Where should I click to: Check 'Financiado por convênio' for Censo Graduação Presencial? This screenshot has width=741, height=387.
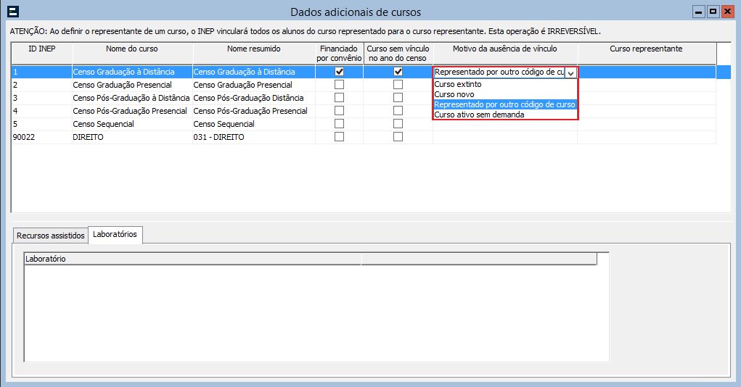339,85
